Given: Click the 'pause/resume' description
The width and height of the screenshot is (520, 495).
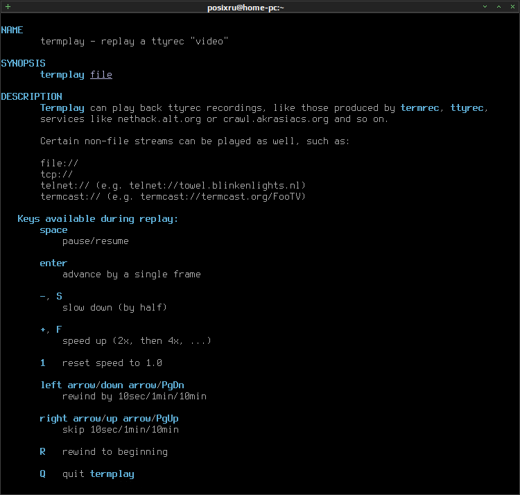Looking at the screenshot, I should click(96, 241).
